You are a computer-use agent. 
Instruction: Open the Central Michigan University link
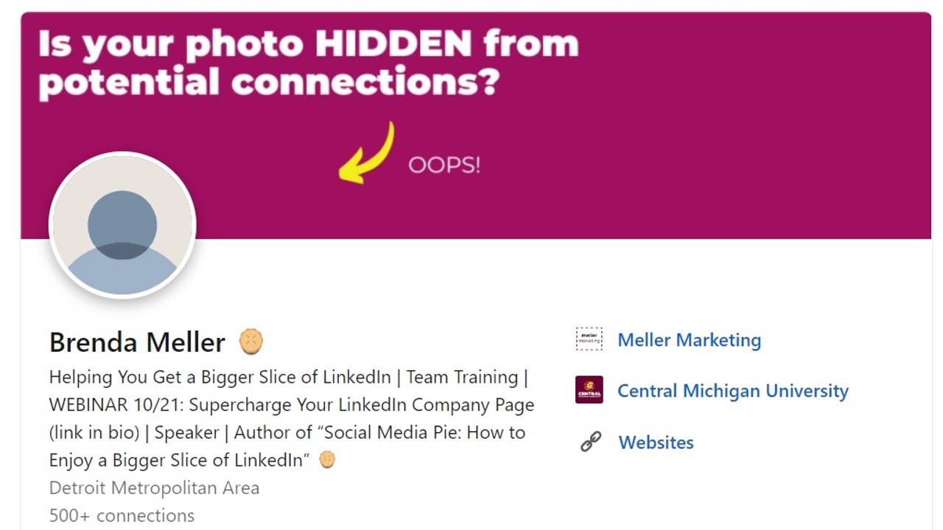(x=733, y=391)
